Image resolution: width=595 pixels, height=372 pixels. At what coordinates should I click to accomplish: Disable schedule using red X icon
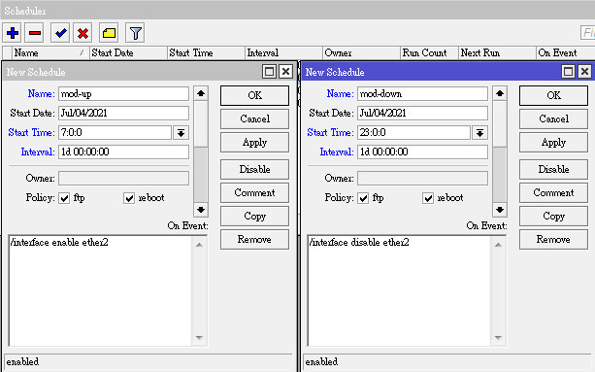tap(83, 33)
